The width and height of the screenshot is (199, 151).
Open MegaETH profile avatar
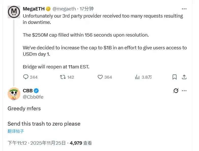click(x=14, y=12)
